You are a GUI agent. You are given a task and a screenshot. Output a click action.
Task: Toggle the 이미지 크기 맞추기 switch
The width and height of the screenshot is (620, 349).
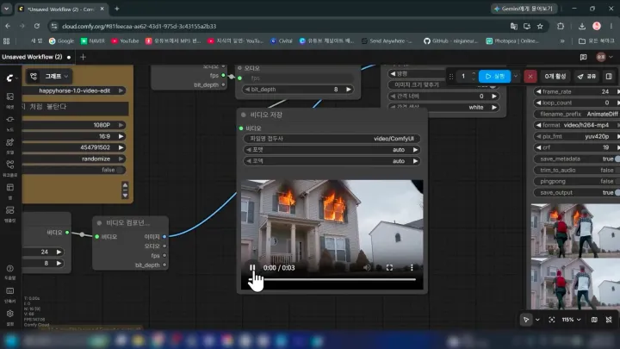[493, 85]
